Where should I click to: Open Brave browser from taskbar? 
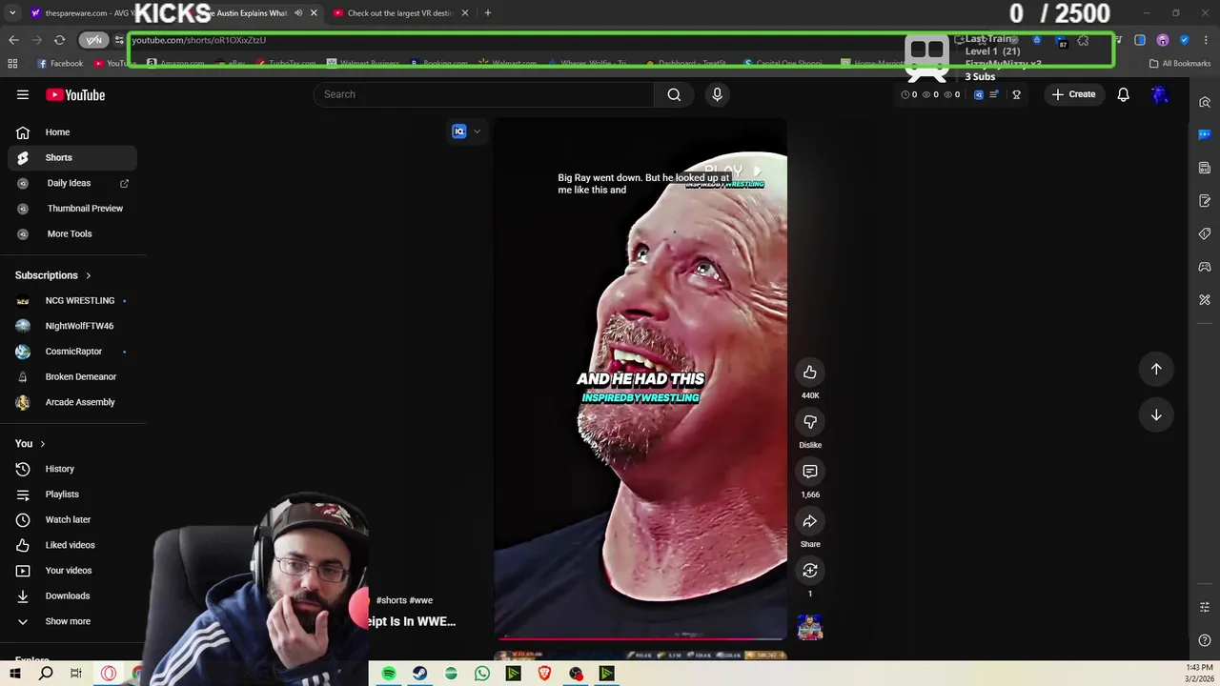coord(544,674)
